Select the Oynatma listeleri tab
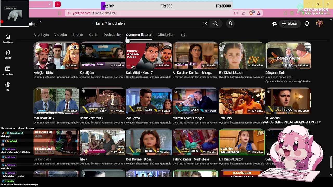This screenshot has width=333, height=187. pos(139,35)
